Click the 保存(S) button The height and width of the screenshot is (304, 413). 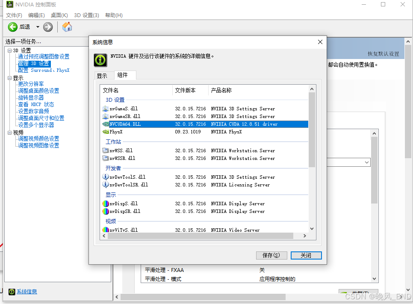pyautogui.click(x=271, y=255)
